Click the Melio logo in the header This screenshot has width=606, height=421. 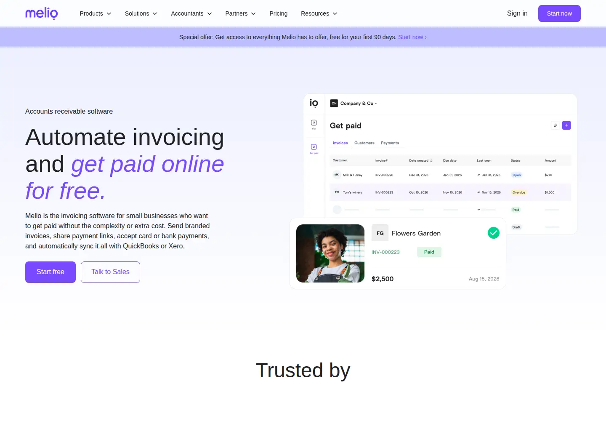(x=42, y=13)
